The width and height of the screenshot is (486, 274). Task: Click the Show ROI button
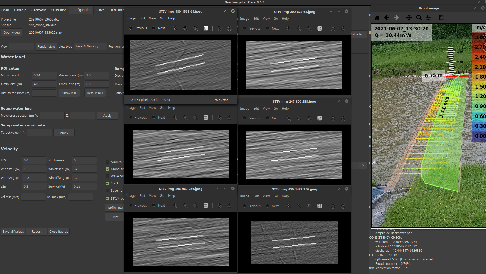click(69, 93)
